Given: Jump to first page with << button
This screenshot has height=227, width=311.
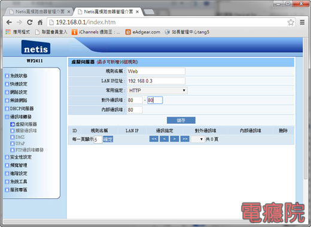Looking at the screenshot, I should tap(154, 139).
